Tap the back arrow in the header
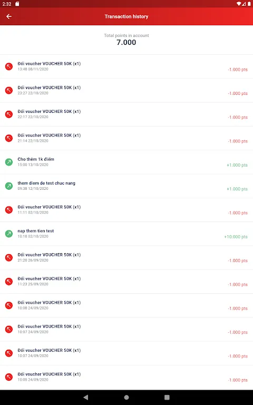The height and width of the screenshot is (405, 253). click(x=9, y=16)
